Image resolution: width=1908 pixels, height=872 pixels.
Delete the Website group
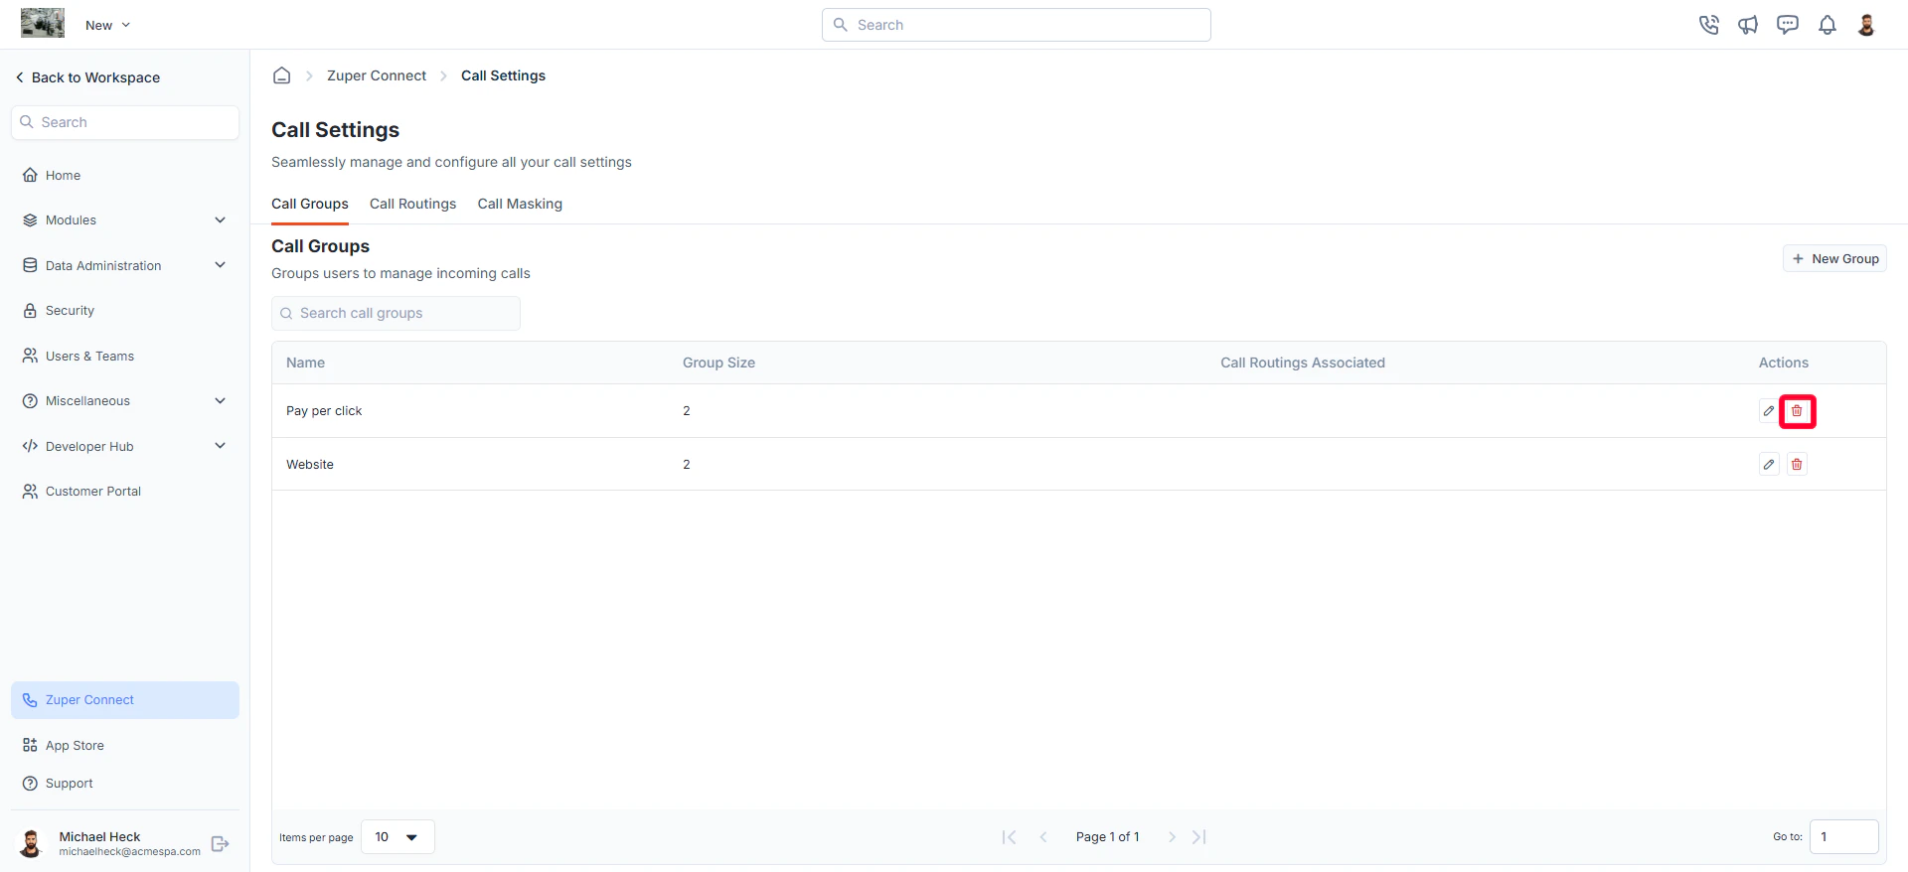[1797, 464]
